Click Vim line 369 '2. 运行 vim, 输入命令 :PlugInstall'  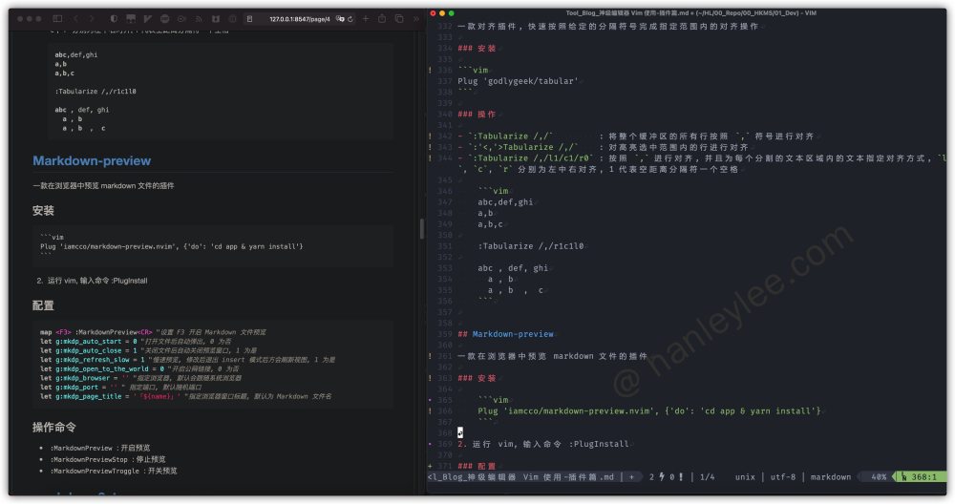tap(542, 444)
